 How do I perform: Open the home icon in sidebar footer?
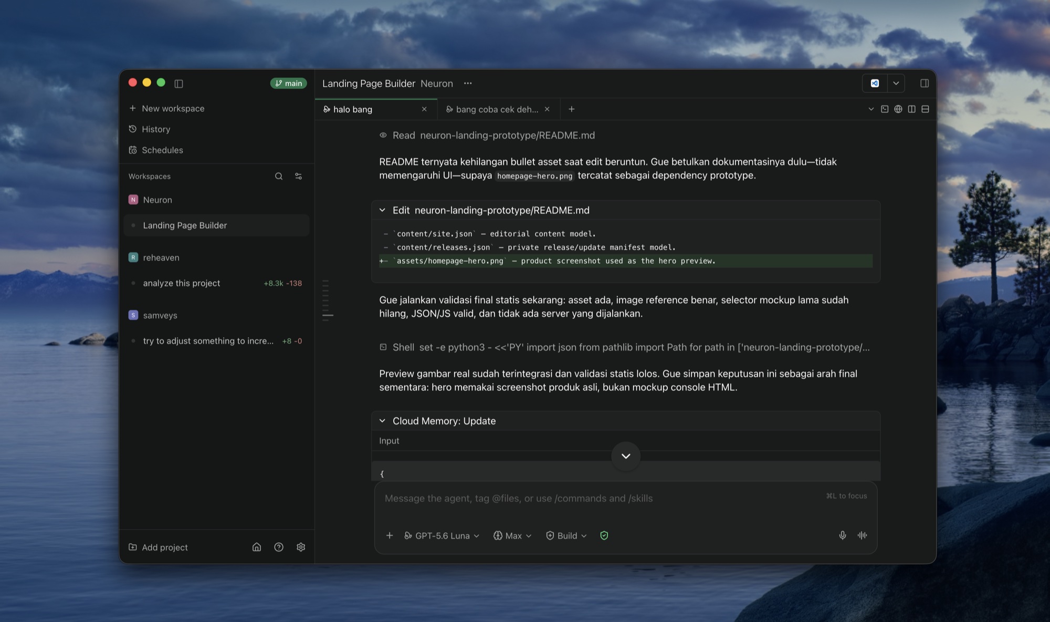[x=257, y=547]
